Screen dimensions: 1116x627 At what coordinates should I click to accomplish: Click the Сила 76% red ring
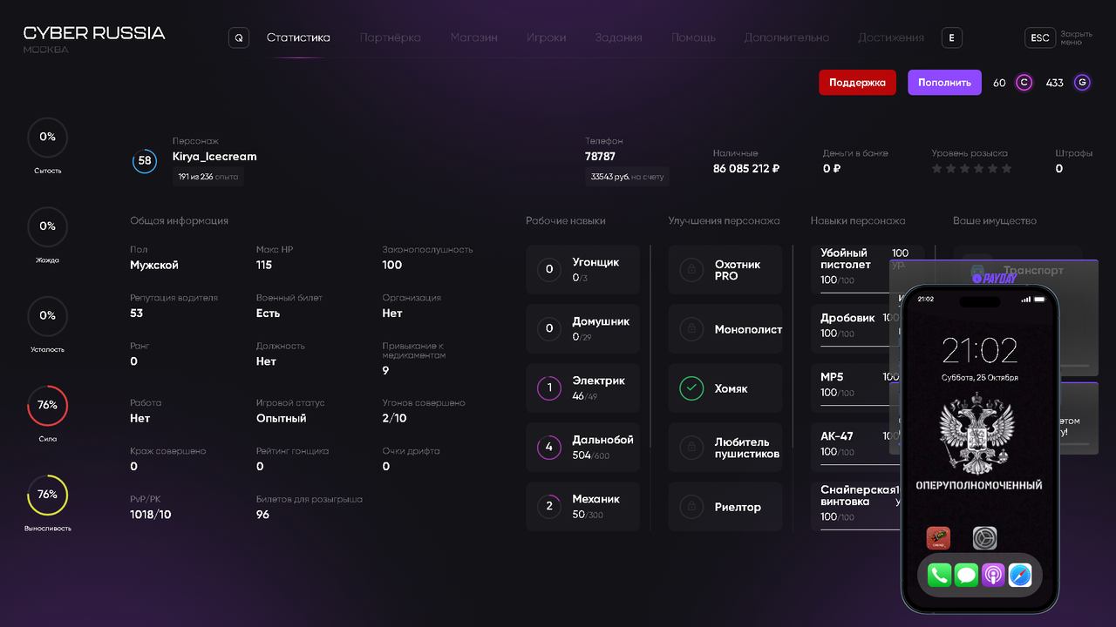click(x=47, y=405)
